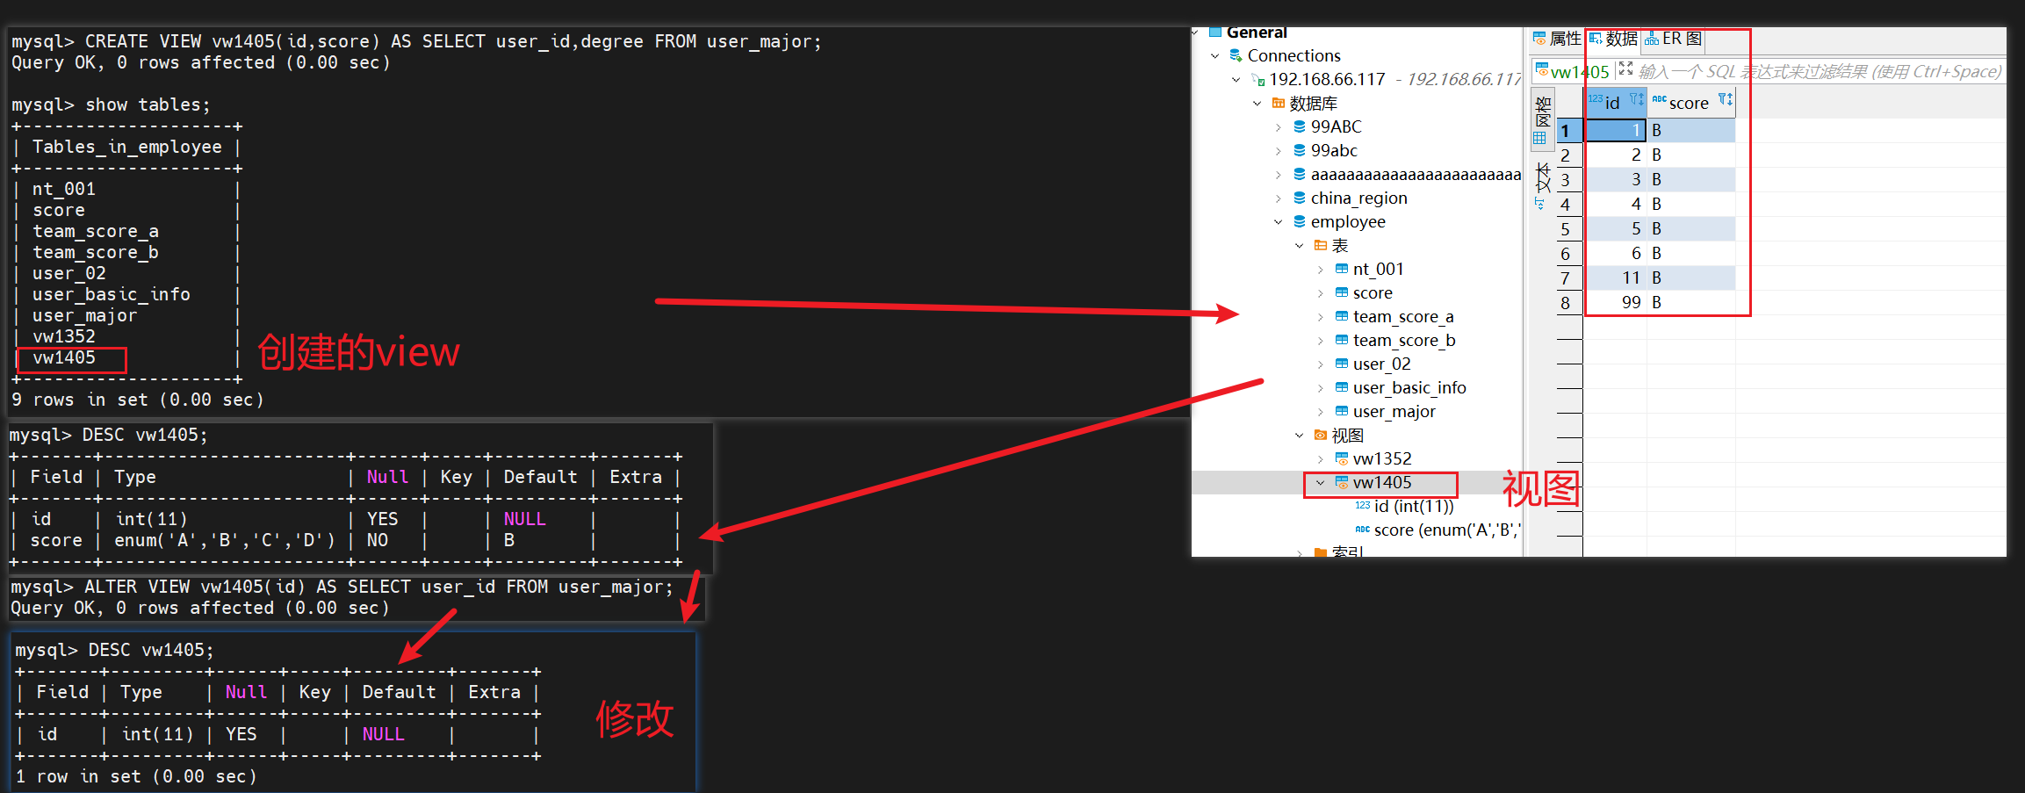Click the team_score_a table icon
The image size is (2025, 793).
[1342, 316]
